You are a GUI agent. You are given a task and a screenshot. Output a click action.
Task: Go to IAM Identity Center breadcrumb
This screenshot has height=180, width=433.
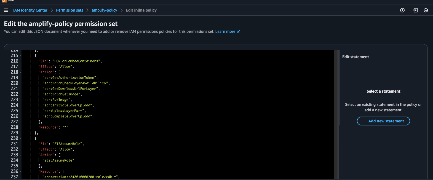(x=30, y=10)
